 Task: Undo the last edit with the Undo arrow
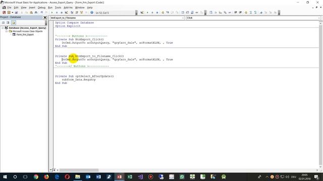(41, 13)
